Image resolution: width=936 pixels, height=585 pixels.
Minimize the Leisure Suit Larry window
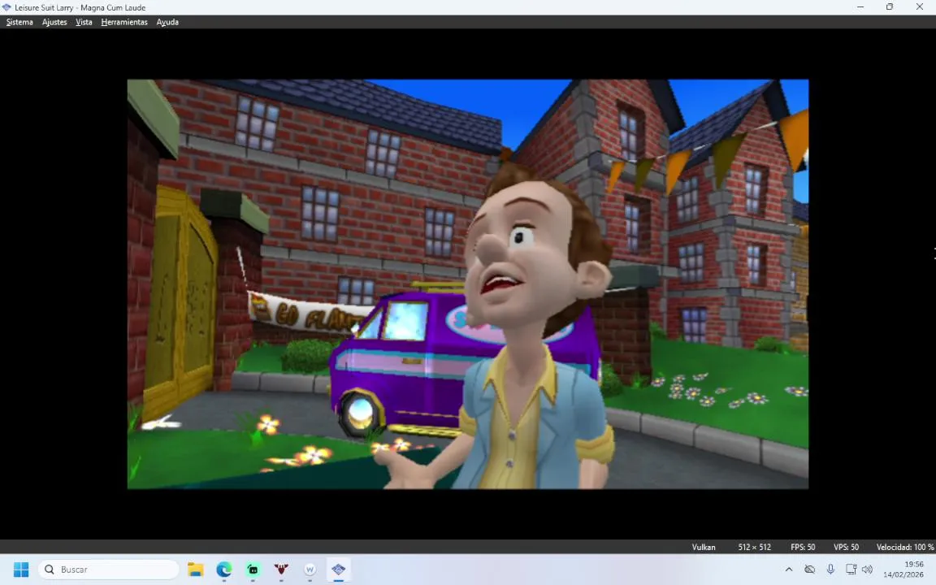(860, 7)
